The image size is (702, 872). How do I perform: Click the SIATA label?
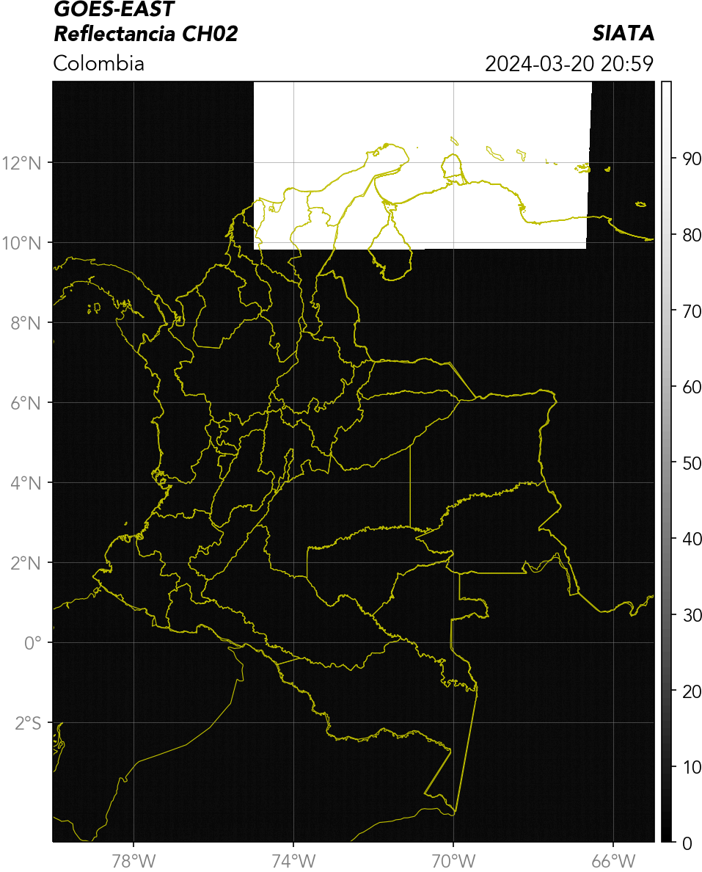pos(623,33)
